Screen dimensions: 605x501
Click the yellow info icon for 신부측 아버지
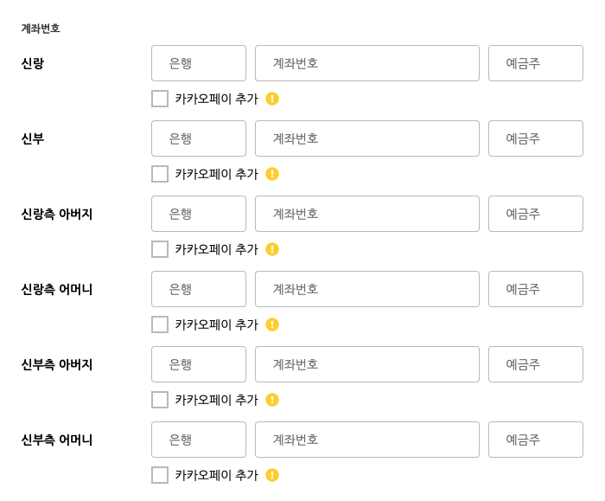pos(272,400)
